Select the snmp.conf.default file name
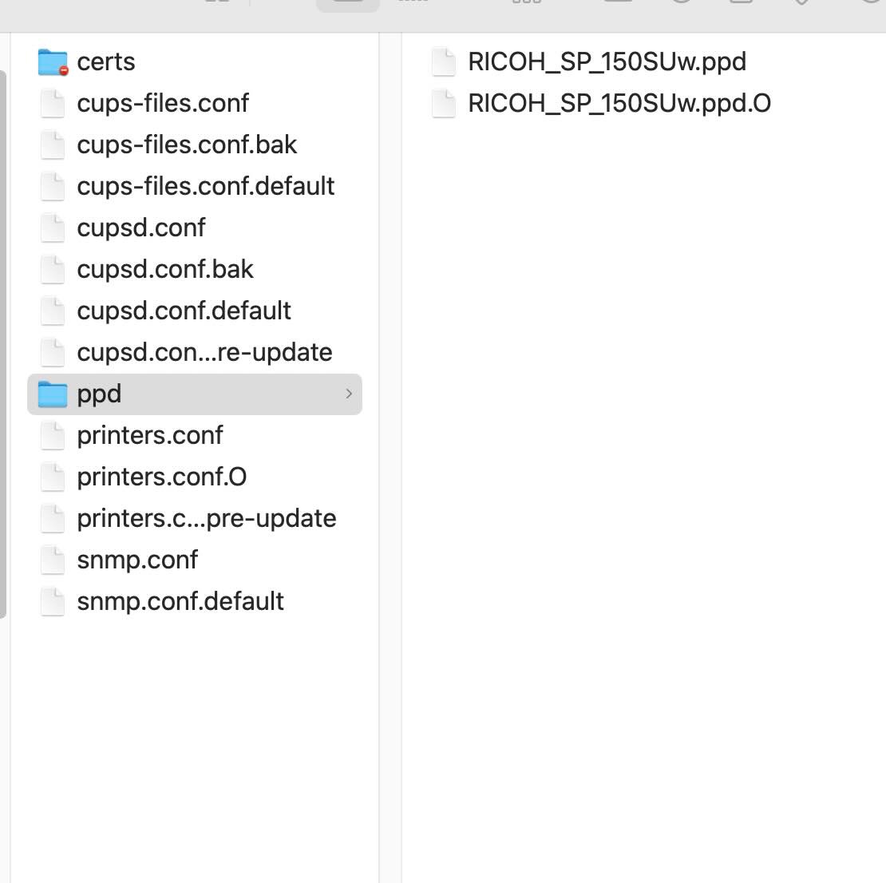Screen dimensions: 886x883 pyautogui.click(x=180, y=601)
